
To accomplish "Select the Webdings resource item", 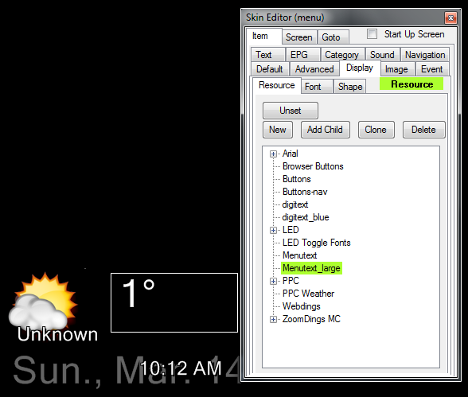I will coord(302,306).
